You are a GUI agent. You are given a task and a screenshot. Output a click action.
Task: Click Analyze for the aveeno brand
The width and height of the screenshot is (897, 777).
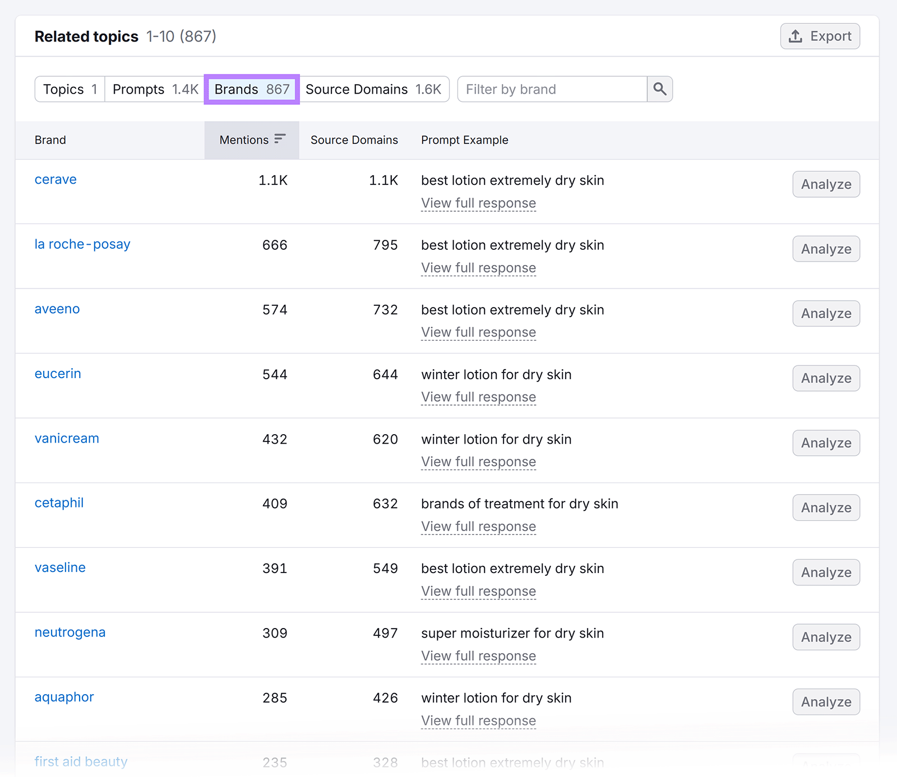click(x=825, y=314)
